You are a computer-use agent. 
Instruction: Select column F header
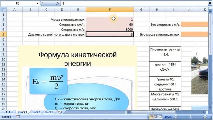(110, 10)
